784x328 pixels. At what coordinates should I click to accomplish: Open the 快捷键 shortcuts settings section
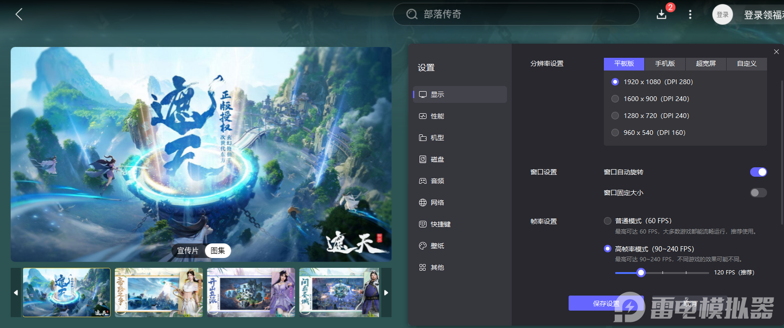coord(460,224)
